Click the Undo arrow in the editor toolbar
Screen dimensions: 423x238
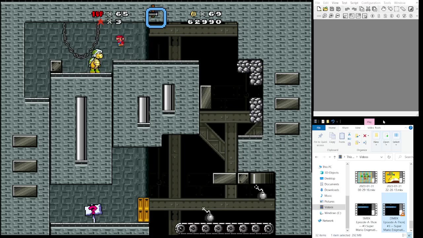(x=347, y=9)
